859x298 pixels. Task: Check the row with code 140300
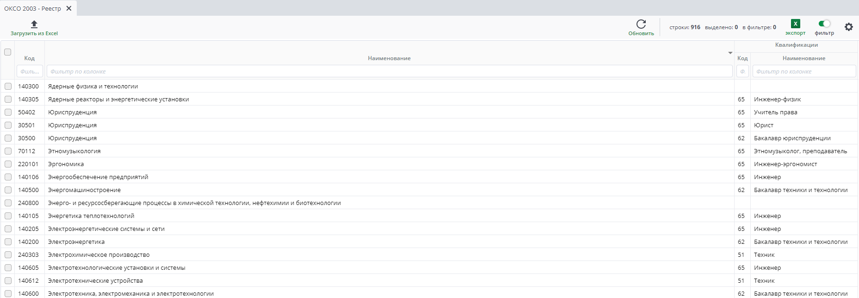8,87
